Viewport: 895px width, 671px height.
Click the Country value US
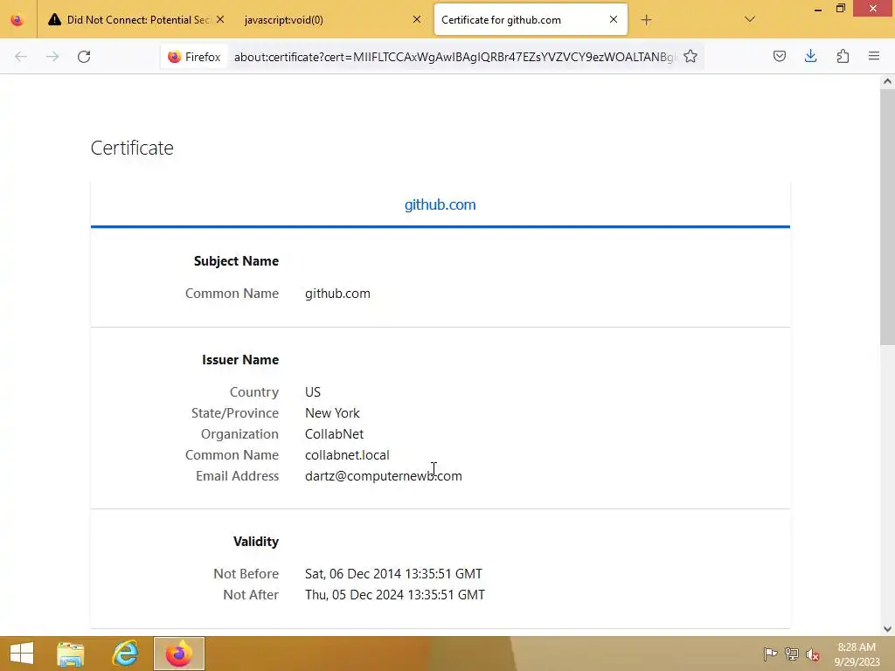[x=313, y=392]
